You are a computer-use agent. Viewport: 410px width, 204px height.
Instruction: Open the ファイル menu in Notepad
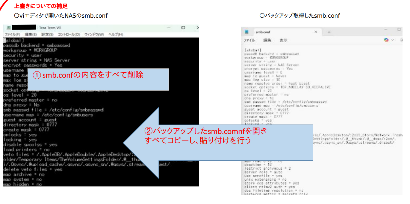[x=249, y=40]
